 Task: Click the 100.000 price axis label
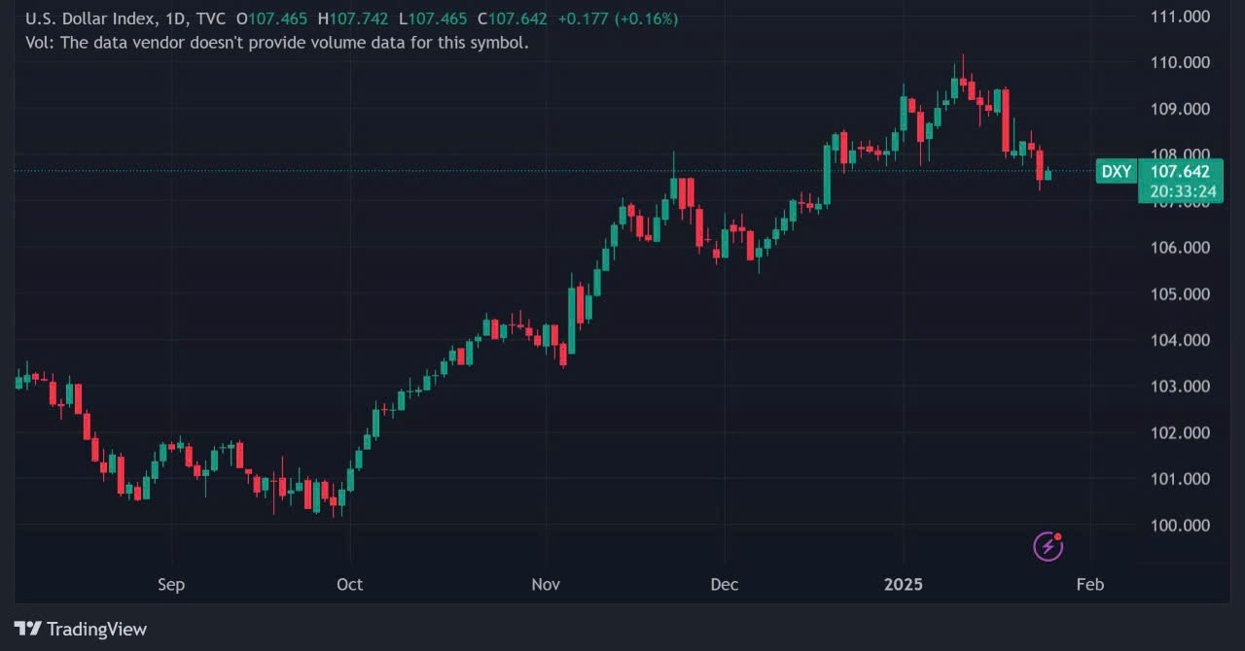[x=1180, y=525]
